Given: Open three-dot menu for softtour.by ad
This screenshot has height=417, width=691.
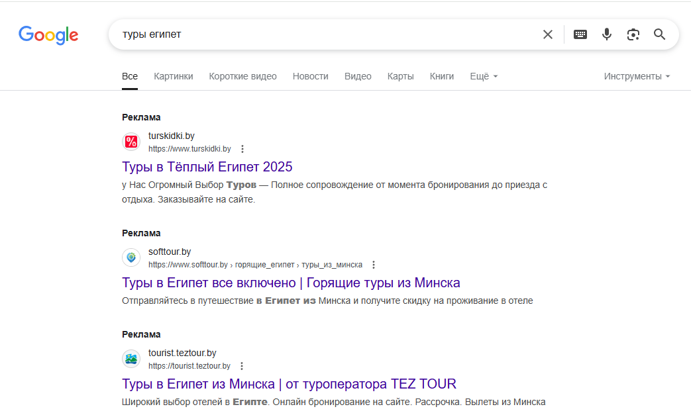Looking at the screenshot, I should (x=374, y=265).
